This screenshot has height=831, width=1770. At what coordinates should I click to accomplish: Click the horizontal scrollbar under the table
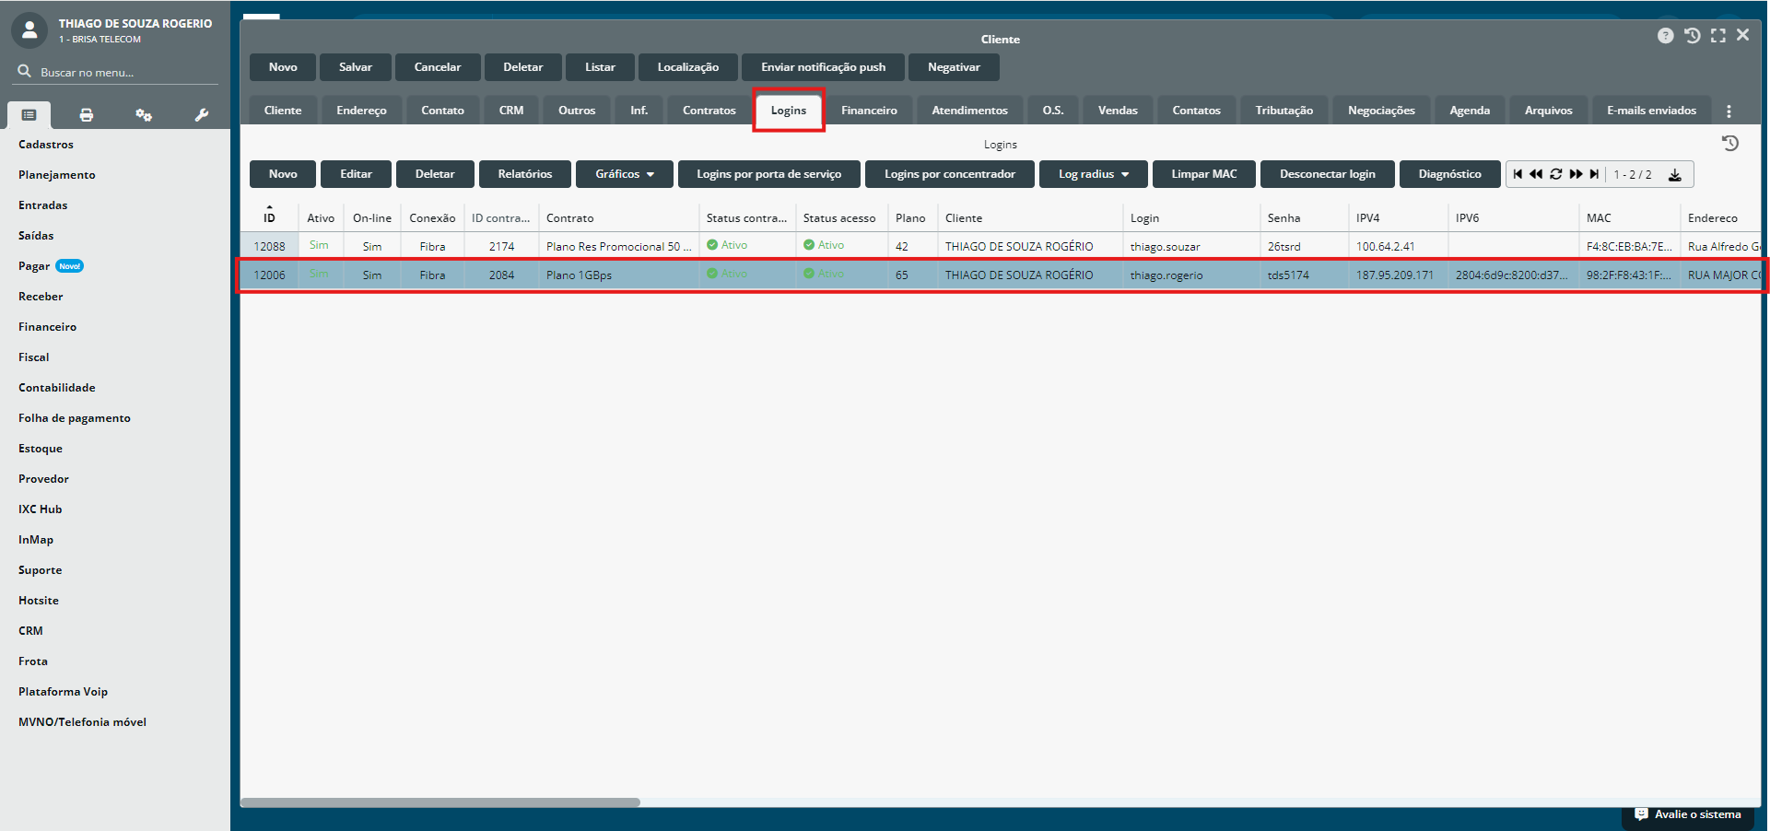coord(440,802)
